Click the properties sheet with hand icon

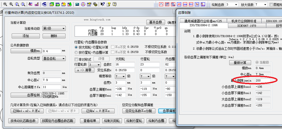click(89, 4)
